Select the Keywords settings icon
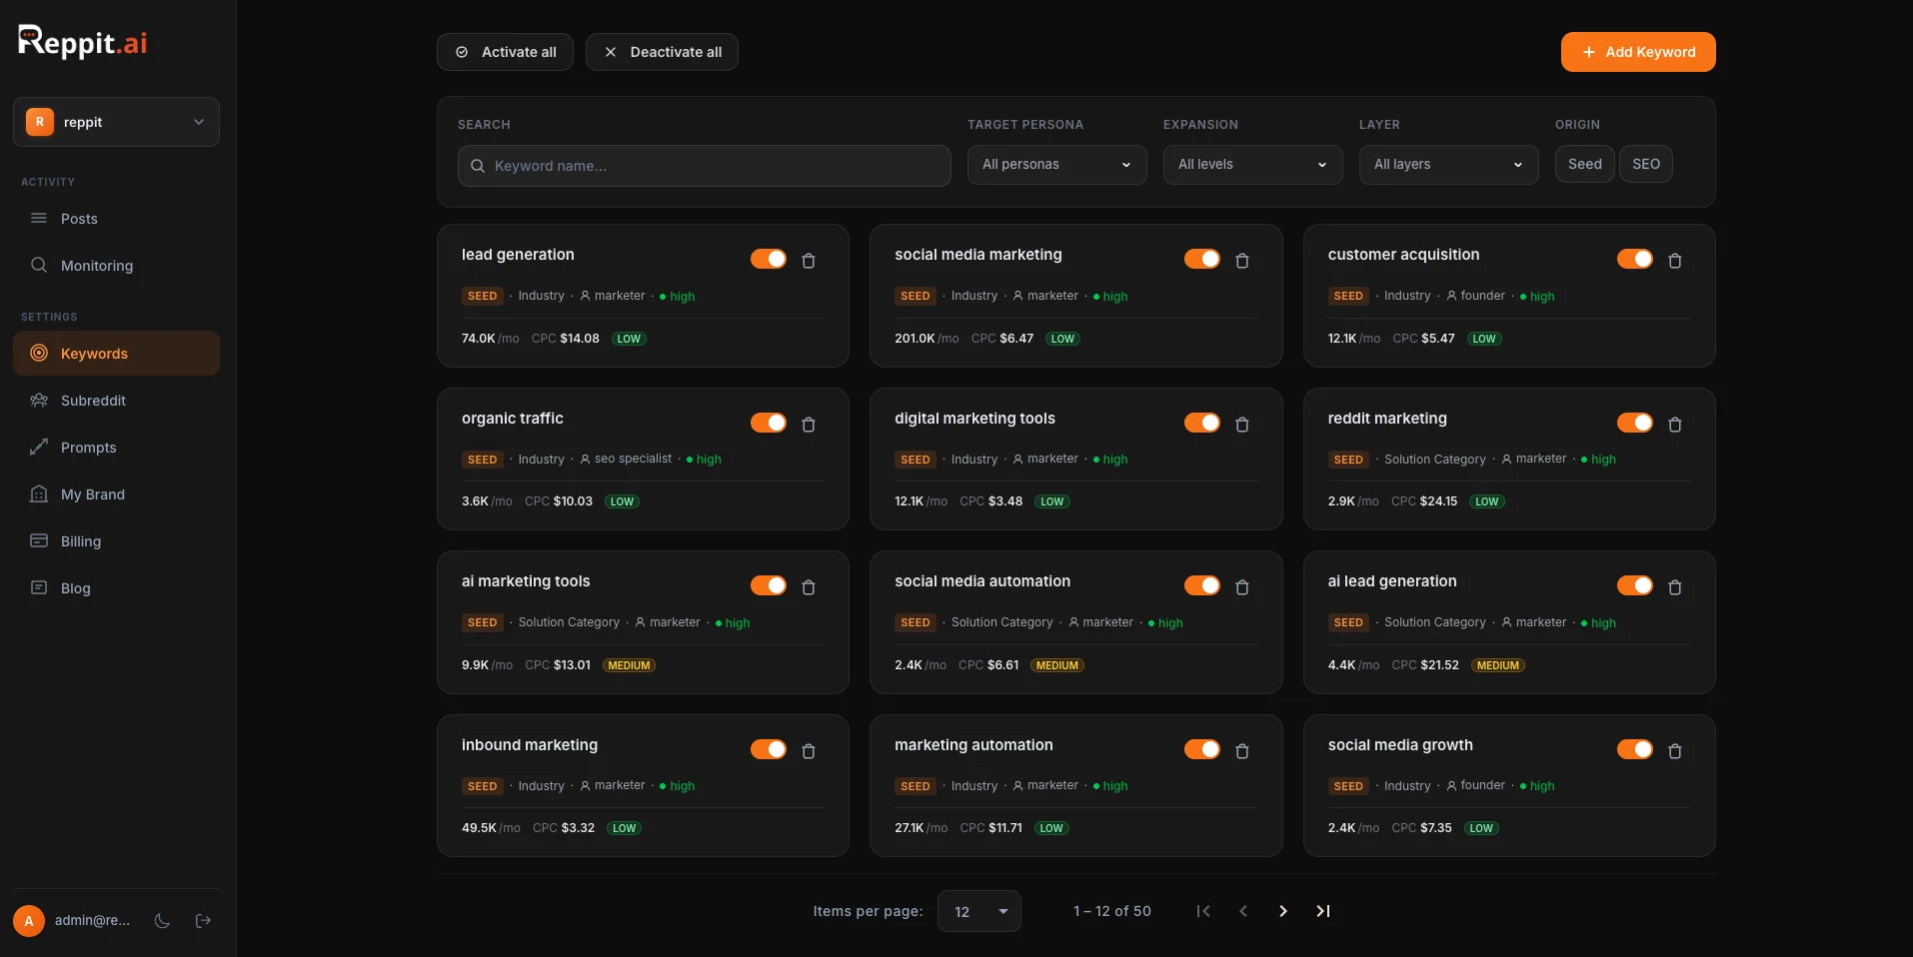 tap(38, 353)
